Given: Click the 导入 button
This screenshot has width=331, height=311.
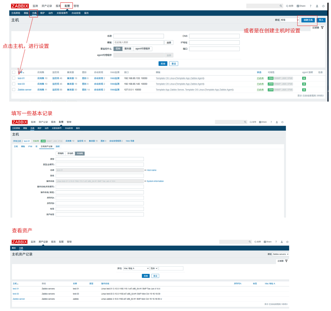Looking at the screenshot, I should 321,20.
